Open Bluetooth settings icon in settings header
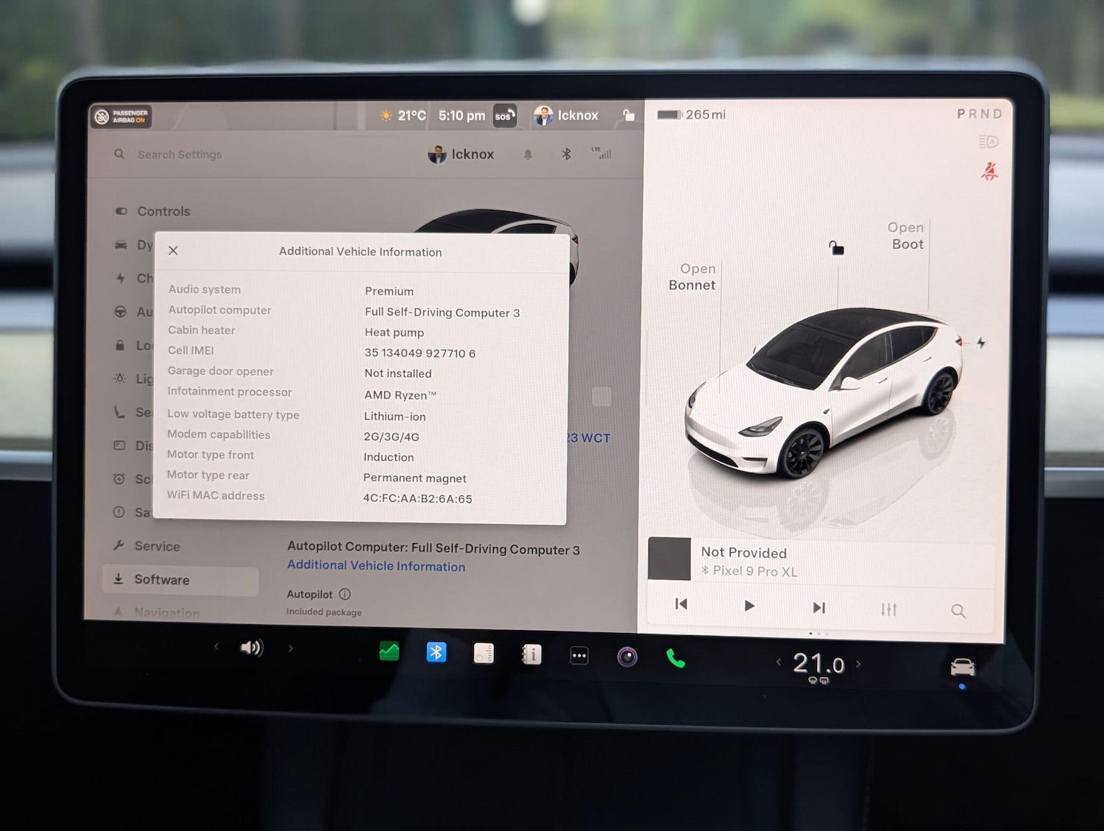This screenshot has height=831, width=1104. click(566, 154)
